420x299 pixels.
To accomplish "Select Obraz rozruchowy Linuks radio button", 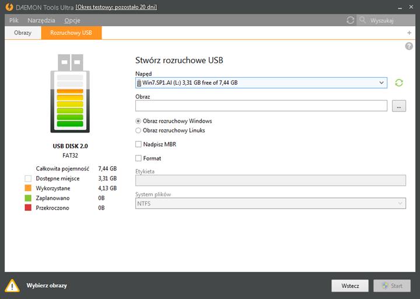I will 138,131.
